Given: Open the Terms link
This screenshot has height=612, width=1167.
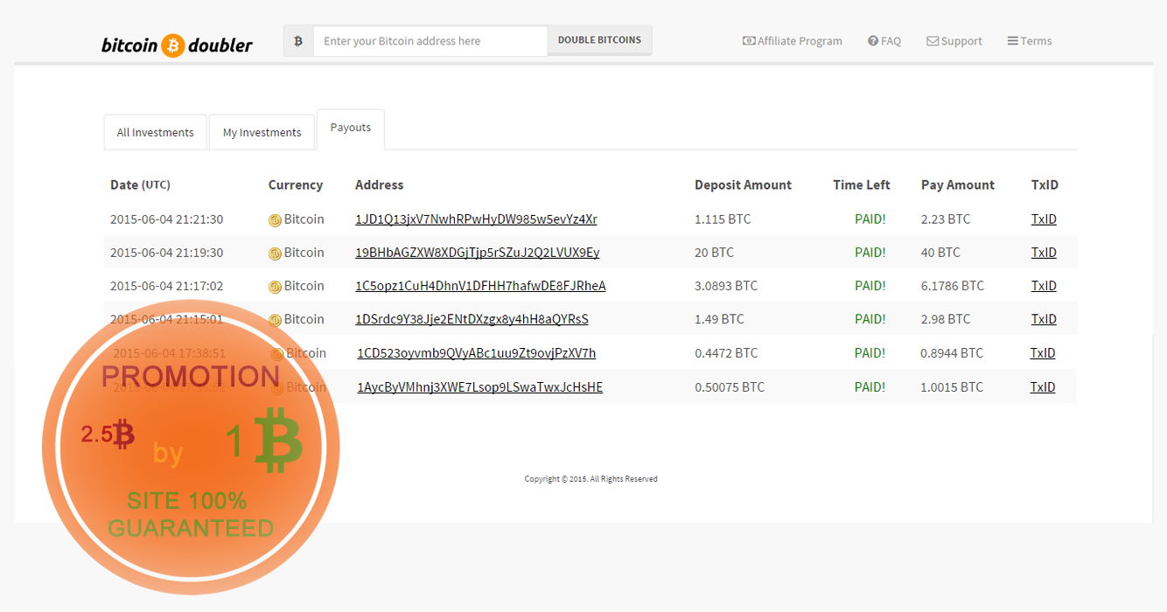Looking at the screenshot, I should click(x=1030, y=41).
